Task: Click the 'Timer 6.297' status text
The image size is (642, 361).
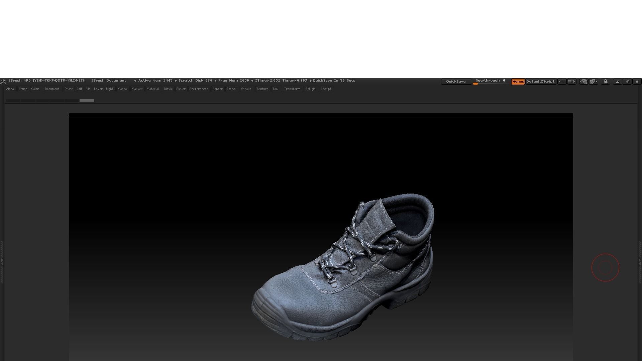Action: [x=295, y=81]
